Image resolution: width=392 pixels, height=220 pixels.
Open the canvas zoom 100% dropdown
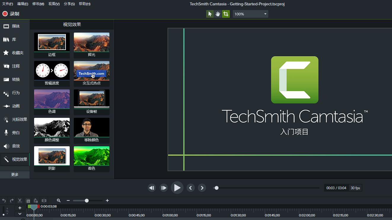(250, 14)
